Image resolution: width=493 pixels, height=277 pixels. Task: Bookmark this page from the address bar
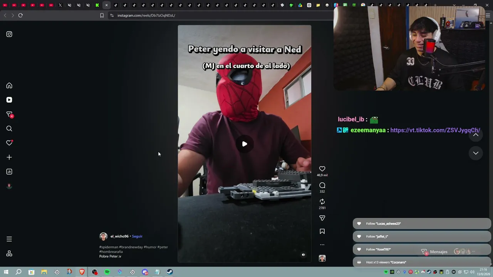102,15
